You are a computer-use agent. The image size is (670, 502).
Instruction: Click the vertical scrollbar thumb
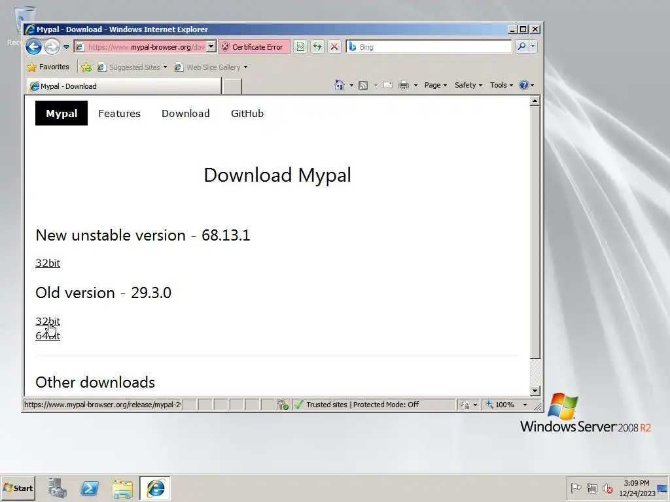coord(535,233)
